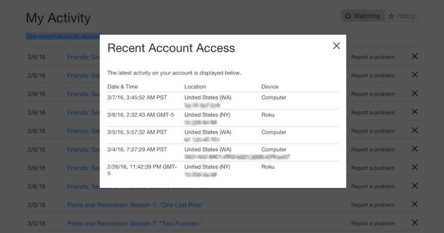Report a problem on last 3/6/16 entry
This screenshot has height=233, width=444.
373,187
